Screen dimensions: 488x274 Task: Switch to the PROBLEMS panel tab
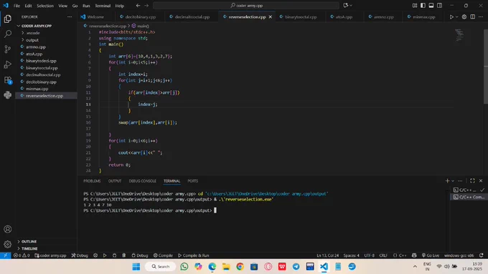(x=92, y=181)
